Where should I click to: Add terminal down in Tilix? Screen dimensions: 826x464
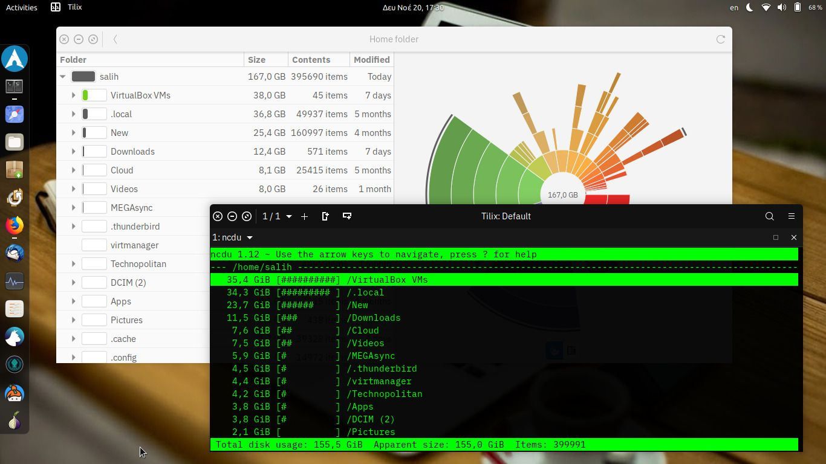347,216
